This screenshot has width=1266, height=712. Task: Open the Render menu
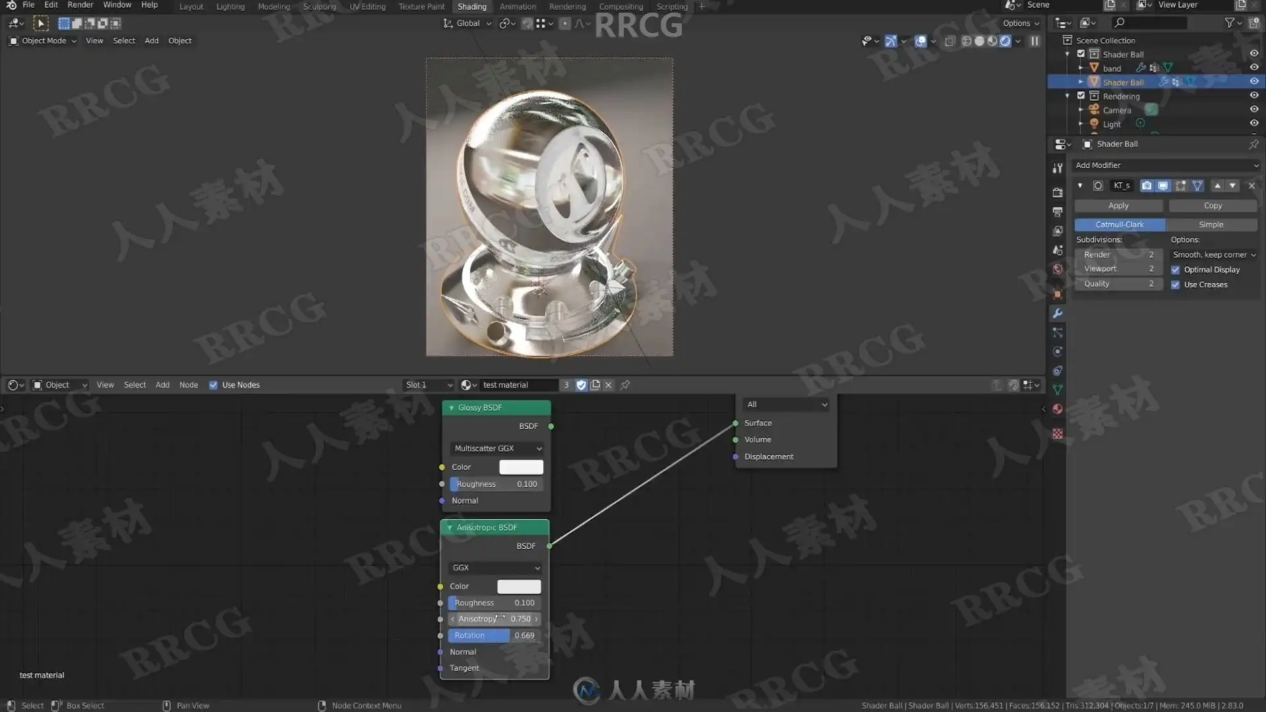tap(80, 5)
